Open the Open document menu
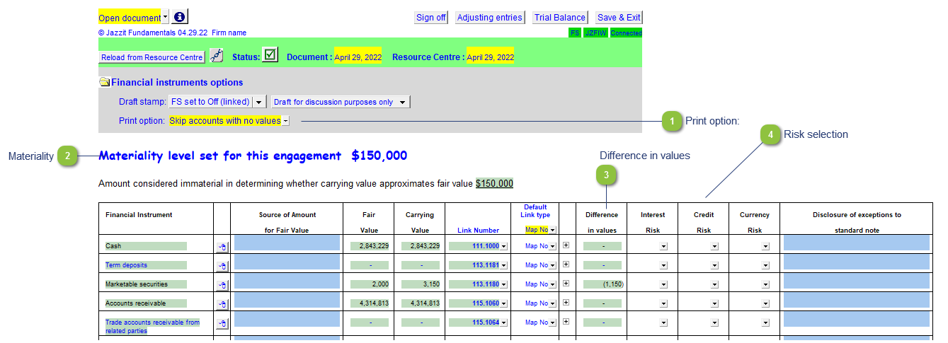Image resolution: width=948 pixels, height=343 pixels. (165, 17)
